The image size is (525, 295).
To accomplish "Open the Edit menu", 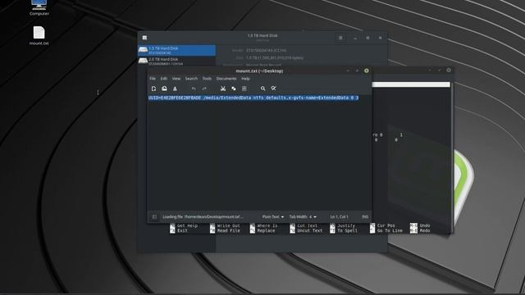I will coord(164,79).
